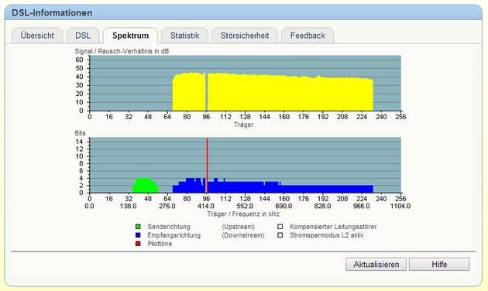
Task: Click the Aktualisieren button
Action: point(376,264)
